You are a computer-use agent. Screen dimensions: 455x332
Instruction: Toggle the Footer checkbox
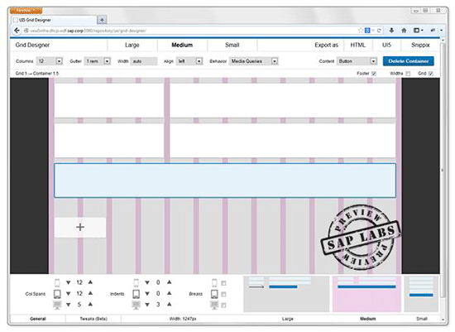coord(374,74)
